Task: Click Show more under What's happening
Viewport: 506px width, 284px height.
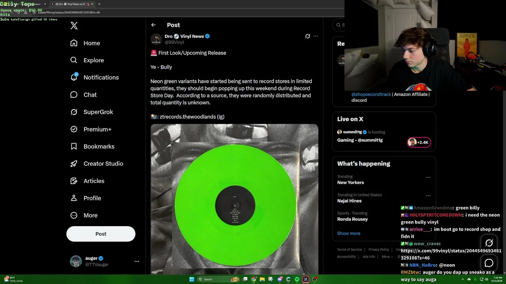Action: coord(349,234)
